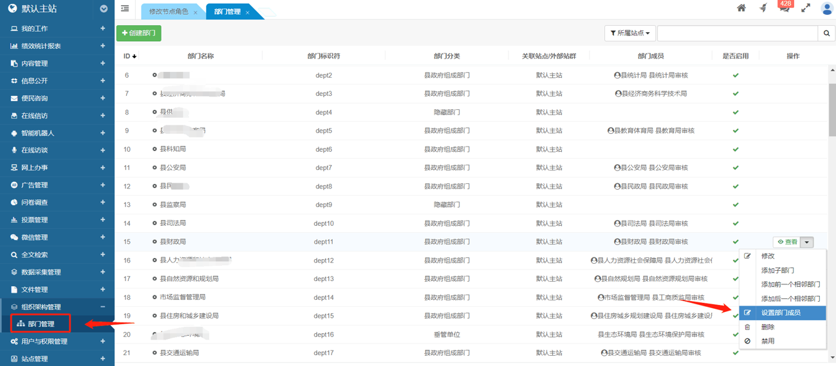Toggle enabled checkmark for dept2 row
The image size is (836, 366).
[736, 75]
